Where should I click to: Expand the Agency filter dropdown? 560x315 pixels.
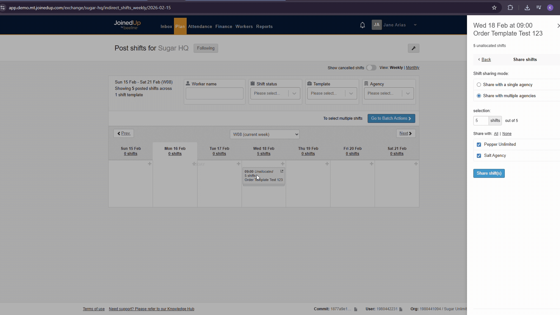point(389,93)
